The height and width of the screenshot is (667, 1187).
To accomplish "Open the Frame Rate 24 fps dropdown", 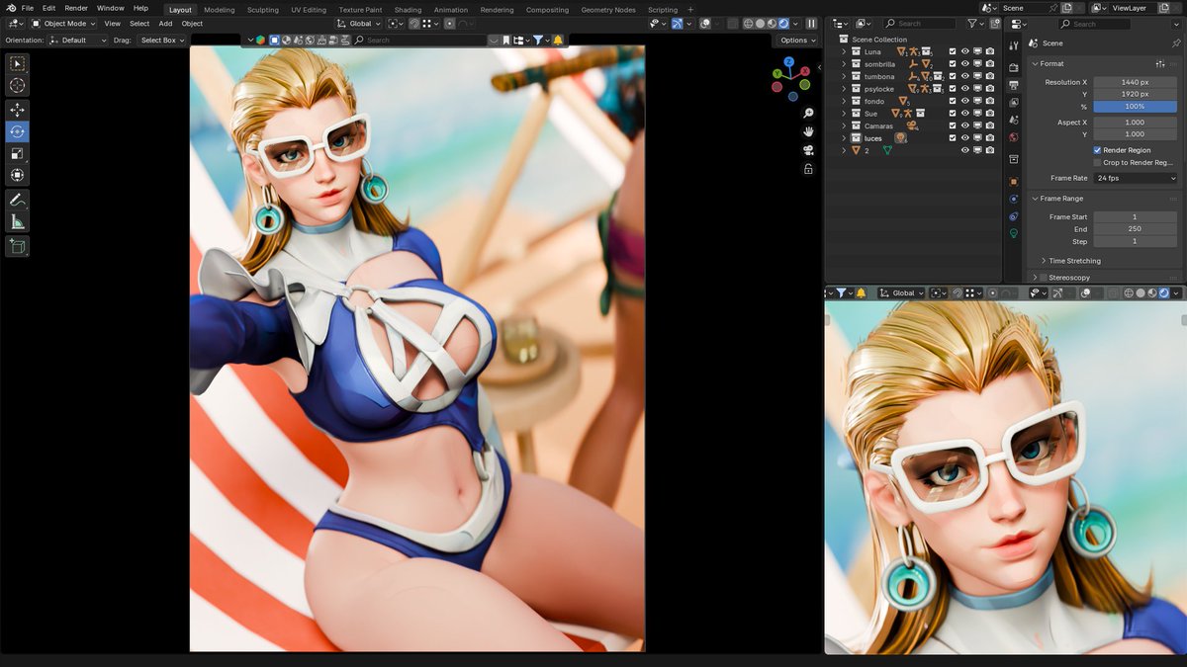I will coord(1136,178).
